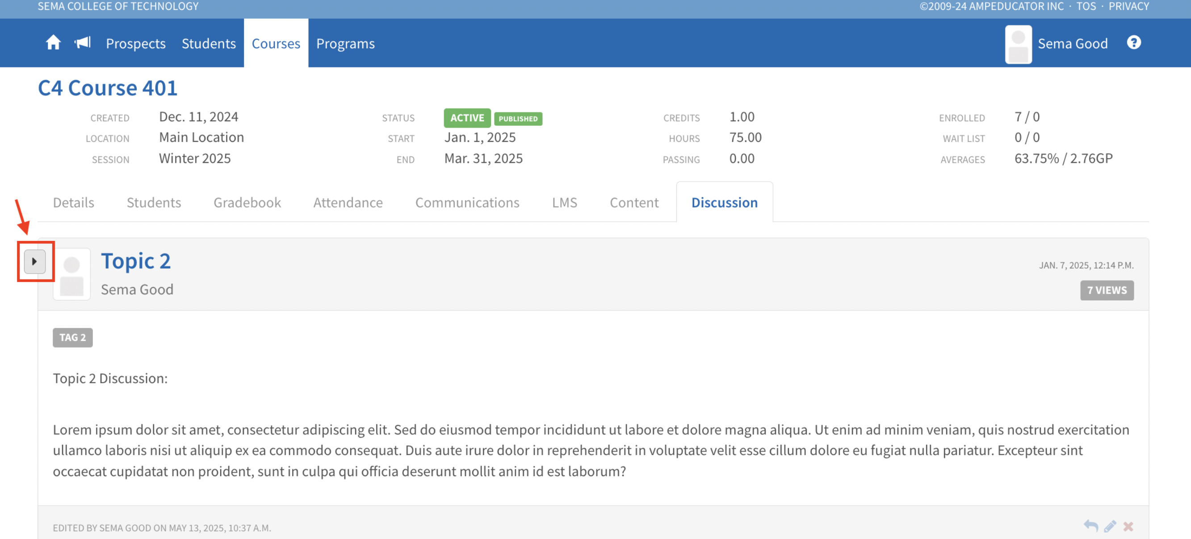Click Topic 2 author avatar thumbnail
Image resolution: width=1191 pixels, height=539 pixels.
pos(71,274)
